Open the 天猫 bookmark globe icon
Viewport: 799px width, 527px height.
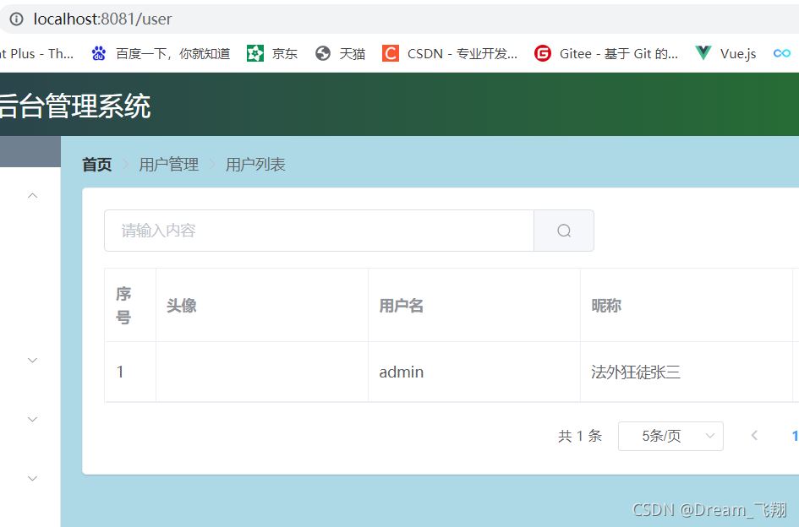click(x=322, y=53)
